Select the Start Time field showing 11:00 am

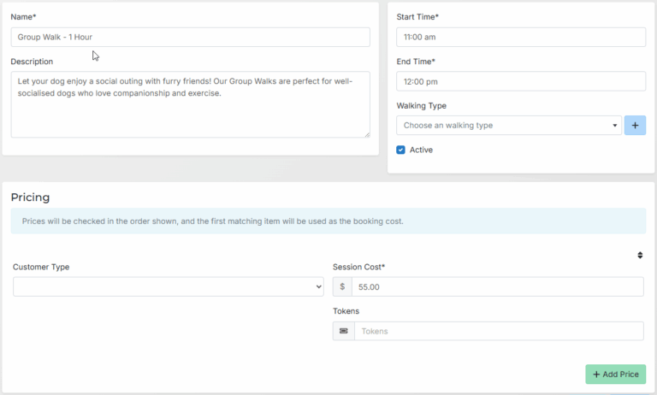click(520, 38)
